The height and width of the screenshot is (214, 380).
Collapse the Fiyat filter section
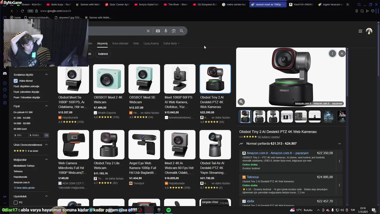click(x=46, y=106)
